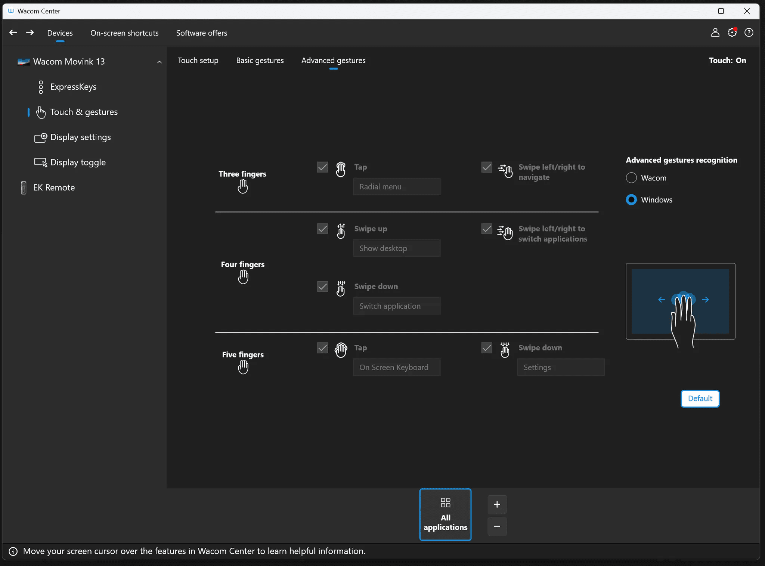Image resolution: width=765 pixels, height=566 pixels.
Task: Toggle the three fingers Tap checkbox
Action: (322, 167)
